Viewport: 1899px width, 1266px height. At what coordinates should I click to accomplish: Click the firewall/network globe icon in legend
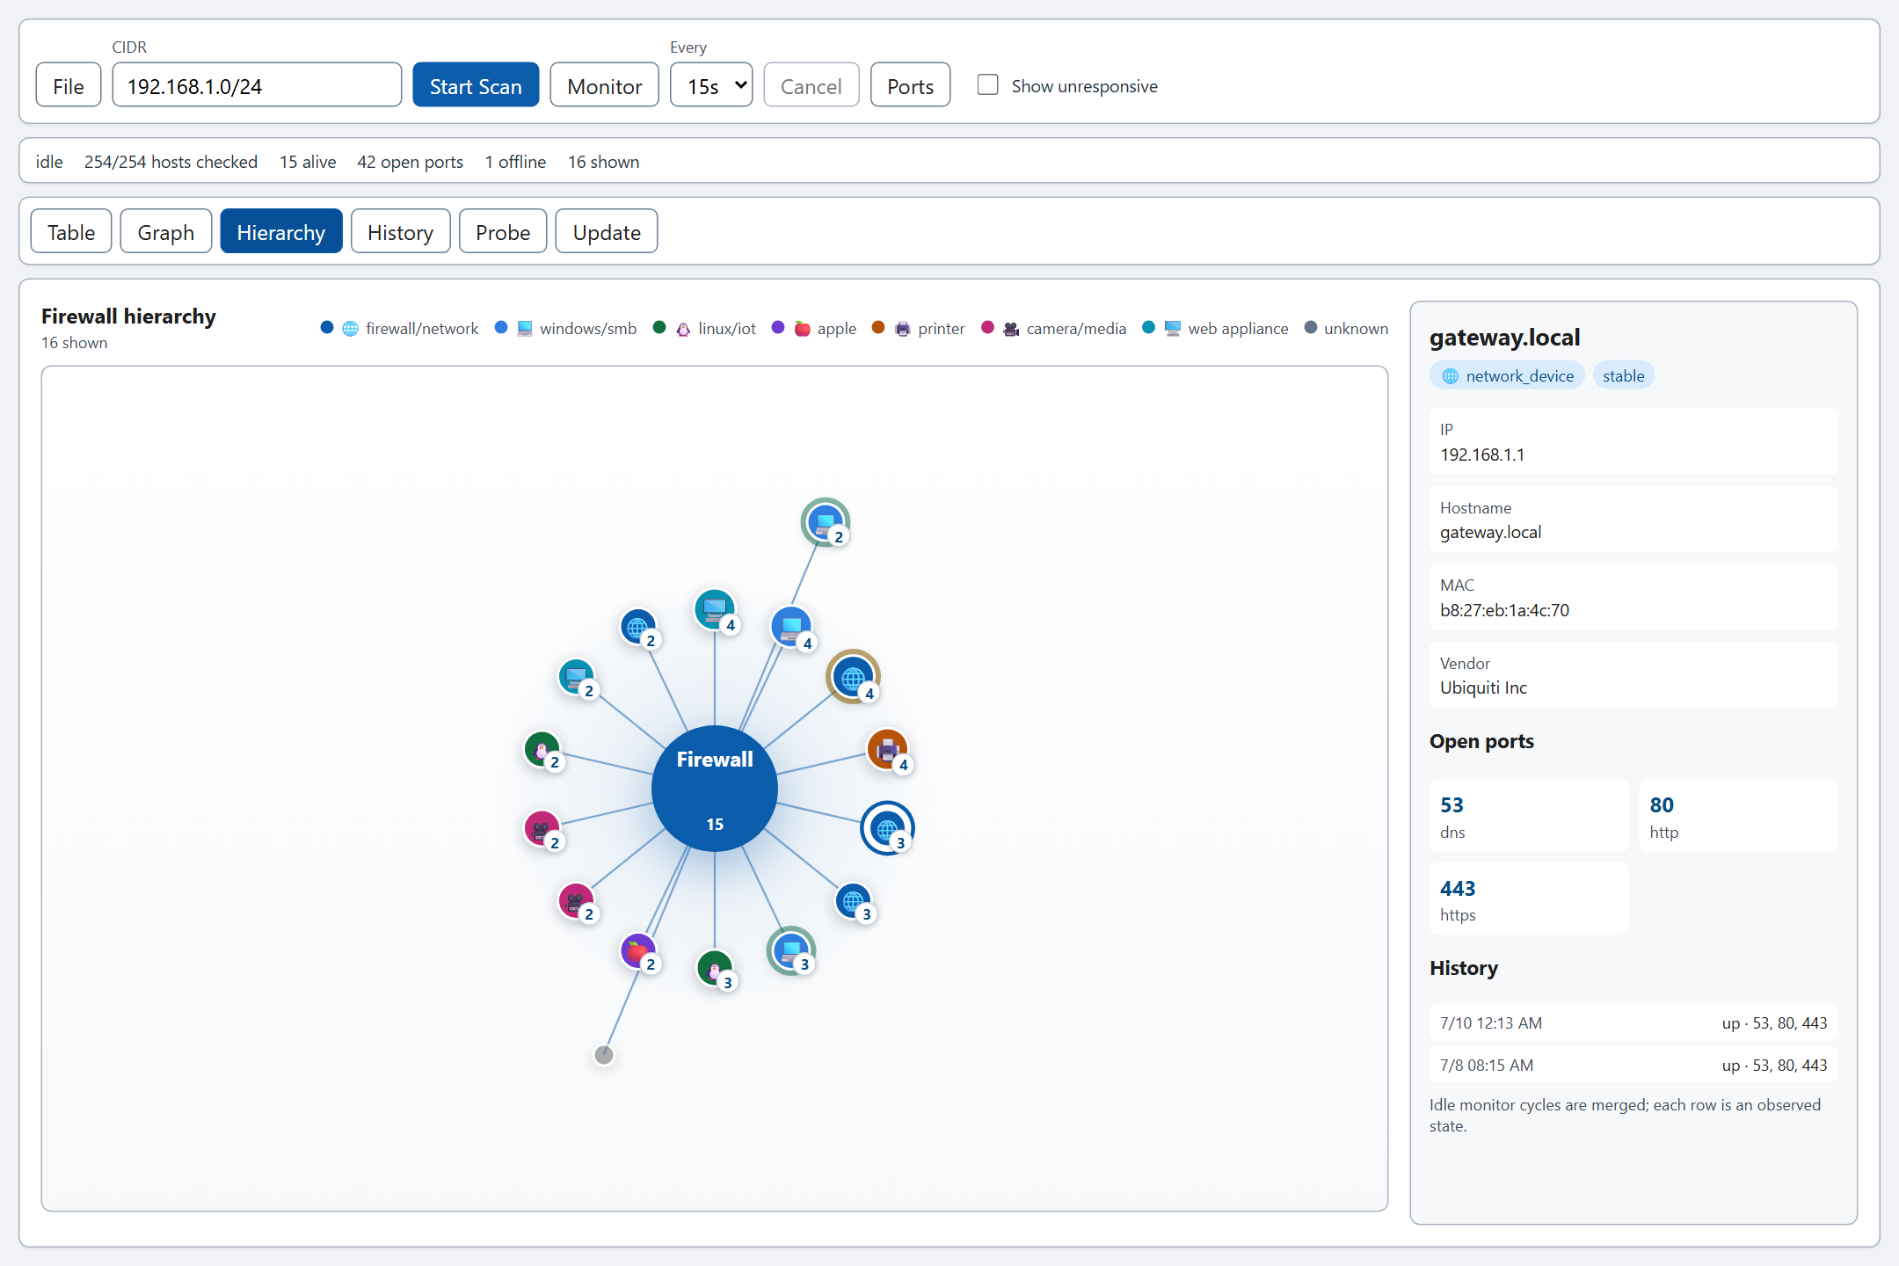(350, 329)
